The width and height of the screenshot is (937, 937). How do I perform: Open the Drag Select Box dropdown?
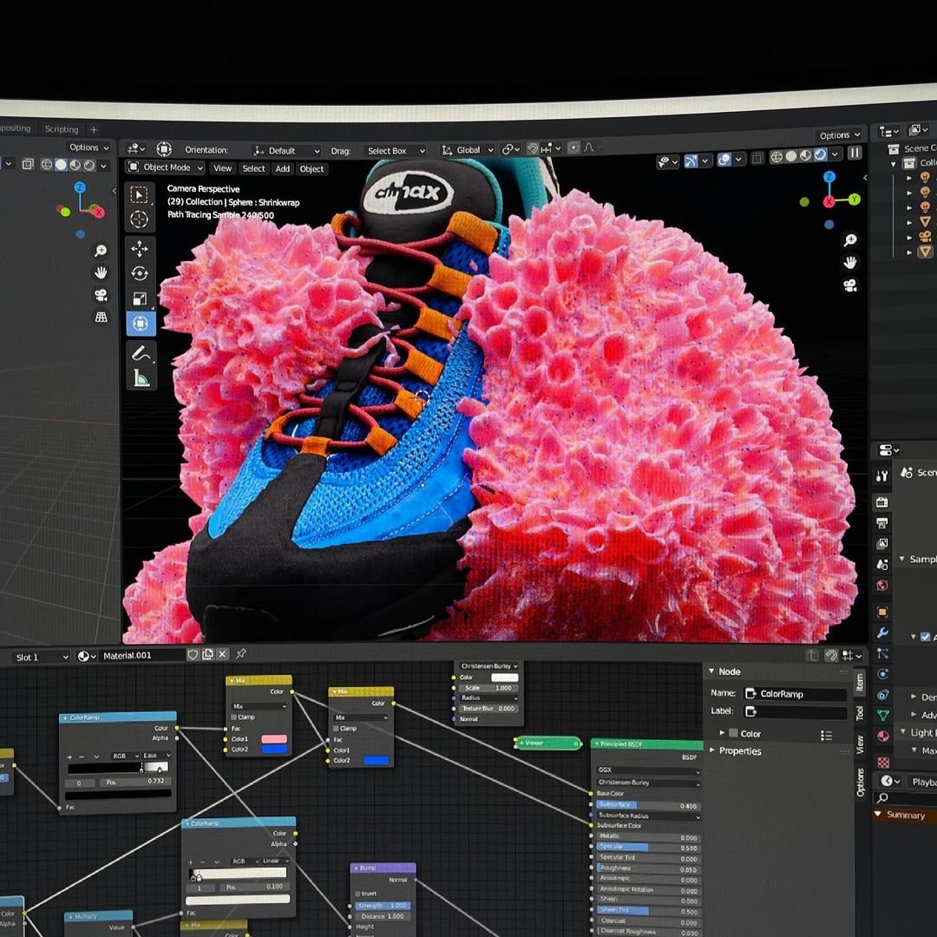pyautogui.click(x=395, y=151)
